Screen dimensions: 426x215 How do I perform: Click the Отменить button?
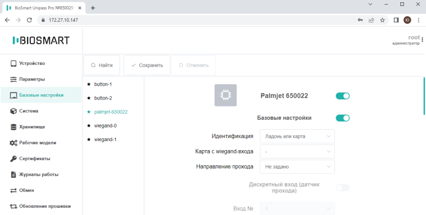[194, 65]
